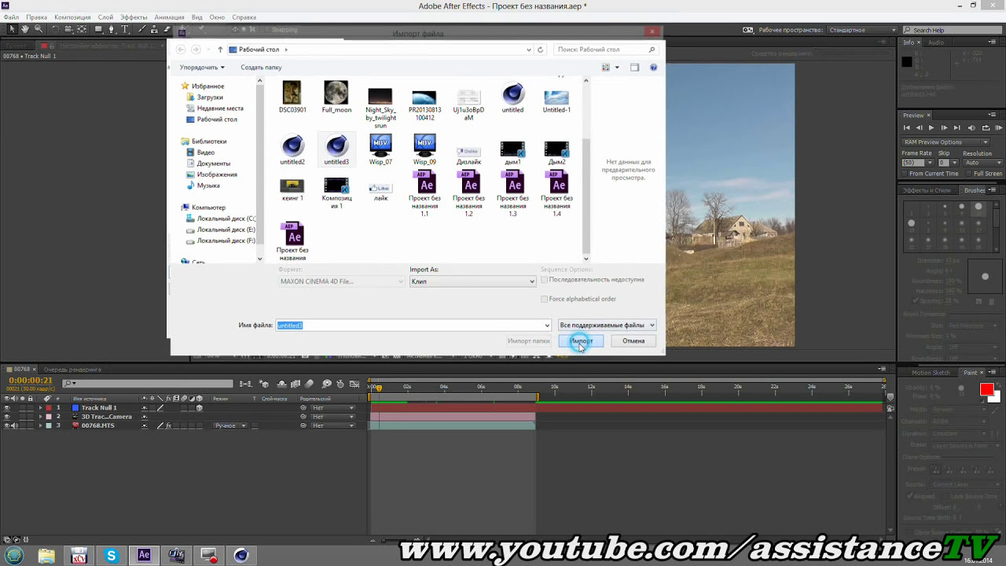The height and width of the screenshot is (566, 1006).
Task: Toggle Motion Blur switch in timeline header
Action: pos(309,384)
